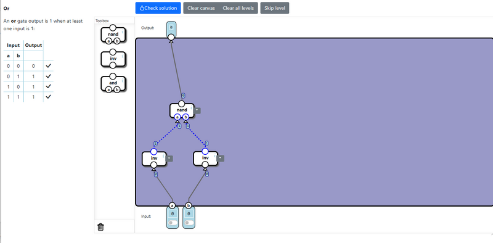Toggle input b switch

click(x=189, y=223)
